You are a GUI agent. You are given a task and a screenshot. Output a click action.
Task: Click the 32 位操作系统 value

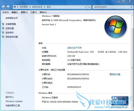(74, 60)
